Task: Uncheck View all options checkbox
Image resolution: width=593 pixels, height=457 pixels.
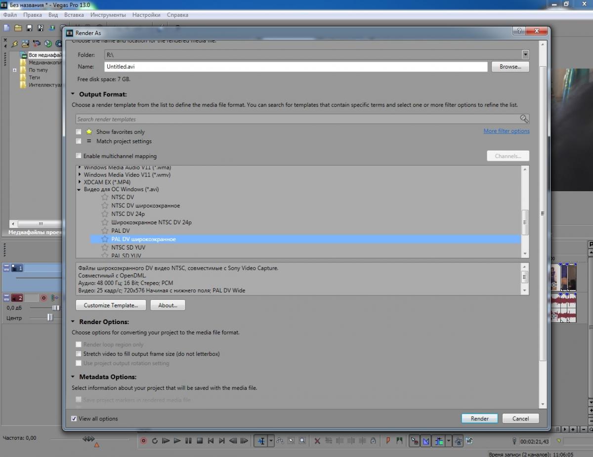Action: 74,418
